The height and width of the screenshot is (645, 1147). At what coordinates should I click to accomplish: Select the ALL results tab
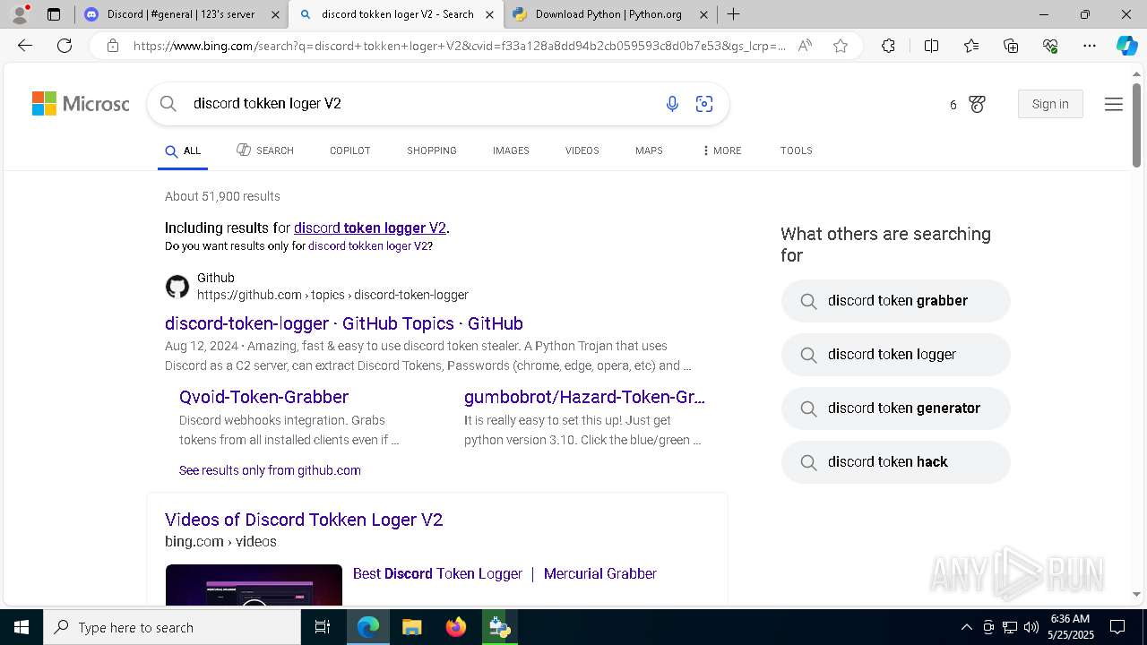pyautogui.click(x=183, y=150)
